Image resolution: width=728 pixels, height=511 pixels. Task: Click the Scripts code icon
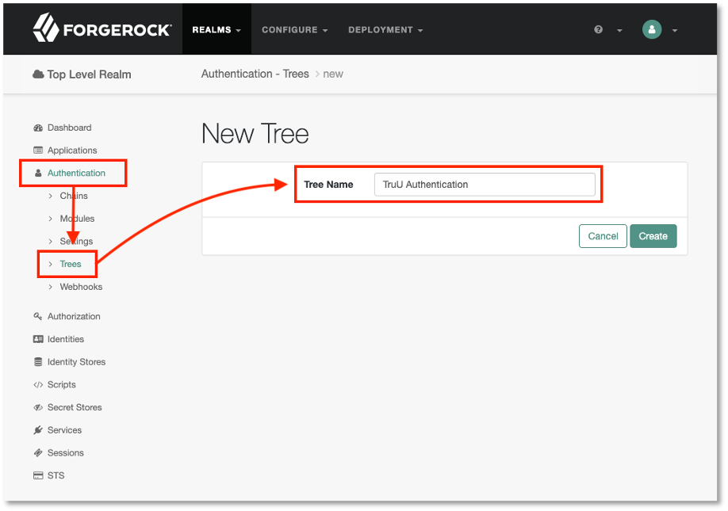click(38, 384)
